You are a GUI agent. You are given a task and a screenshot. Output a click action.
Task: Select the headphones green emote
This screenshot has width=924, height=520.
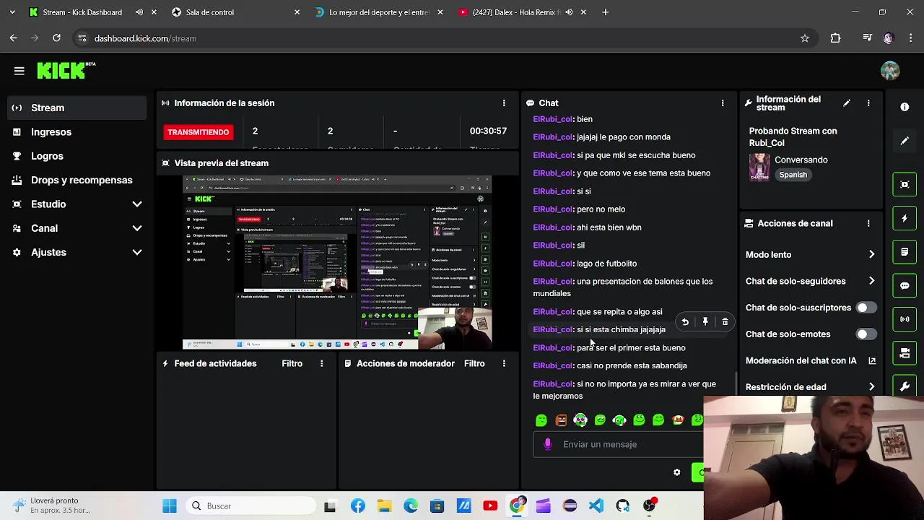coord(619,420)
